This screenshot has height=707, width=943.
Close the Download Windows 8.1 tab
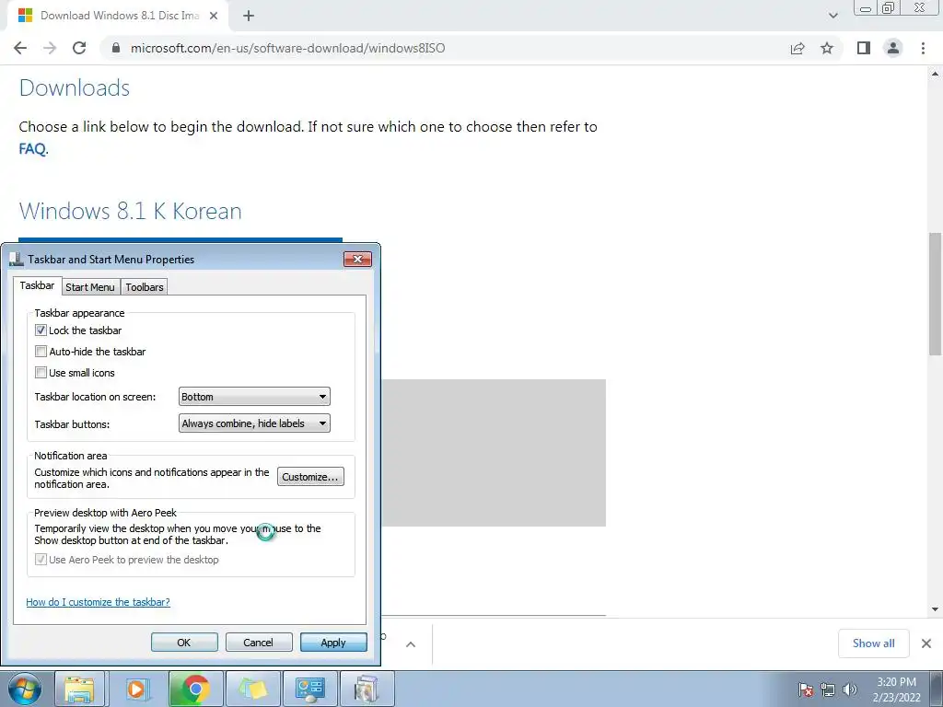click(214, 17)
